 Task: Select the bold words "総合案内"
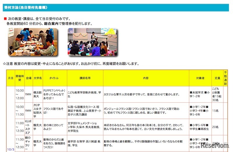pyautogui.click(x=51, y=24)
